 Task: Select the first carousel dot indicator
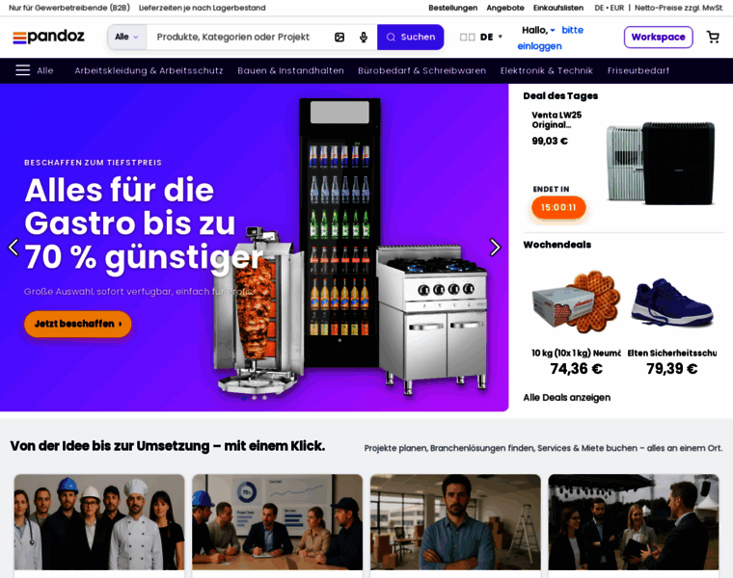[x=244, y=398]
